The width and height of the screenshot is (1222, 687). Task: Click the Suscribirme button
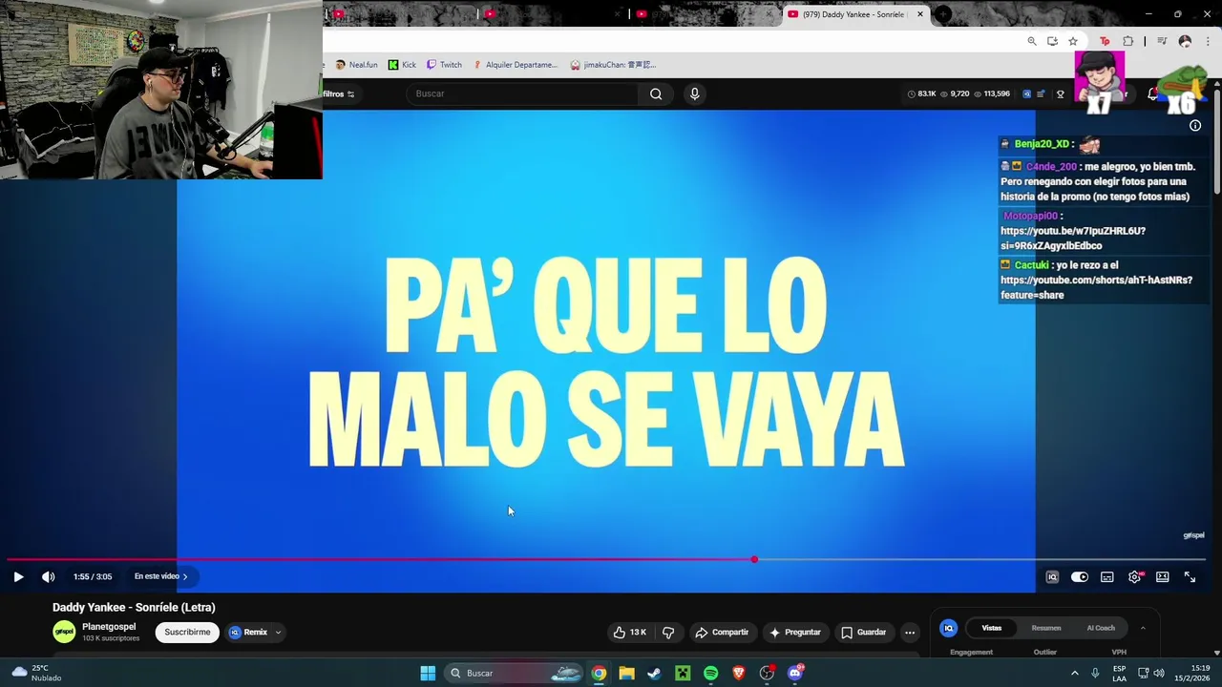[x=187, y=632]
